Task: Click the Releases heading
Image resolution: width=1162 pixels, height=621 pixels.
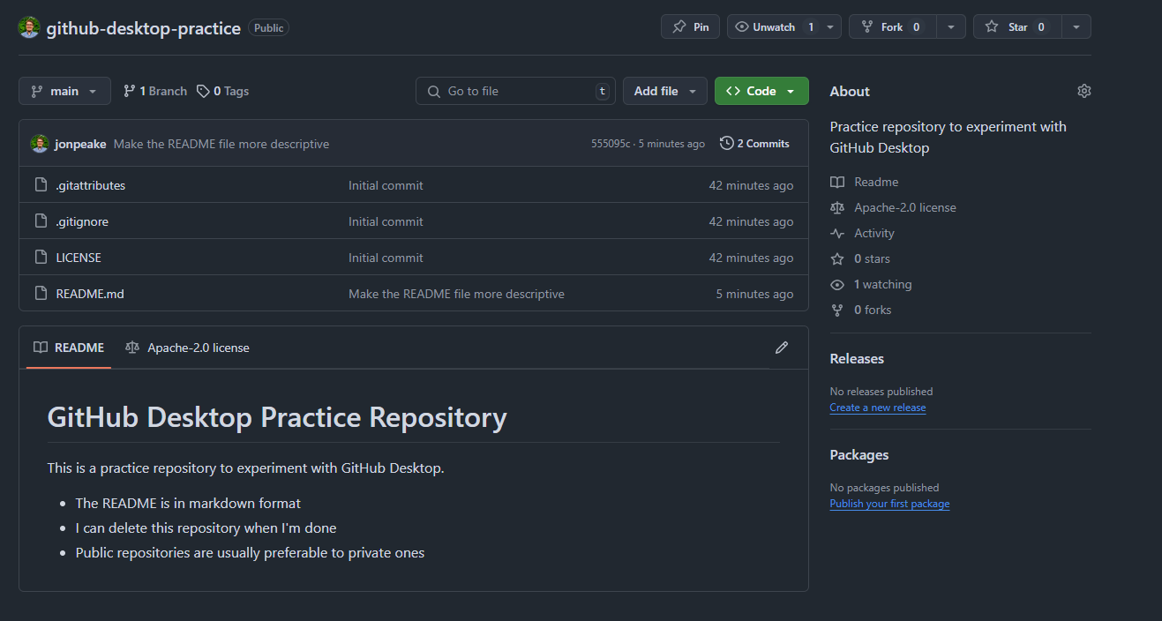Action: pos(857,358)
